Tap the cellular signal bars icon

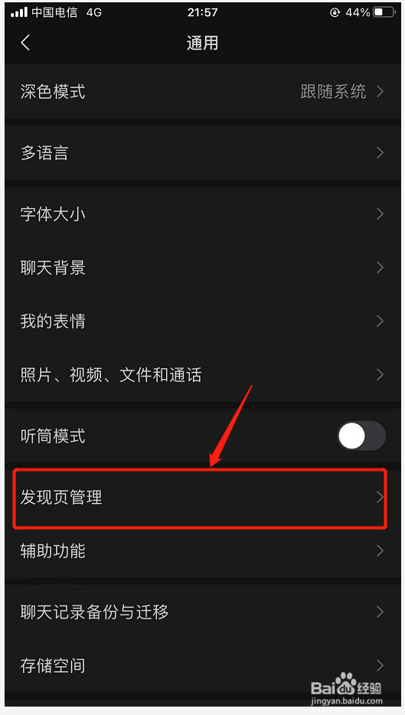pos(18,12)
